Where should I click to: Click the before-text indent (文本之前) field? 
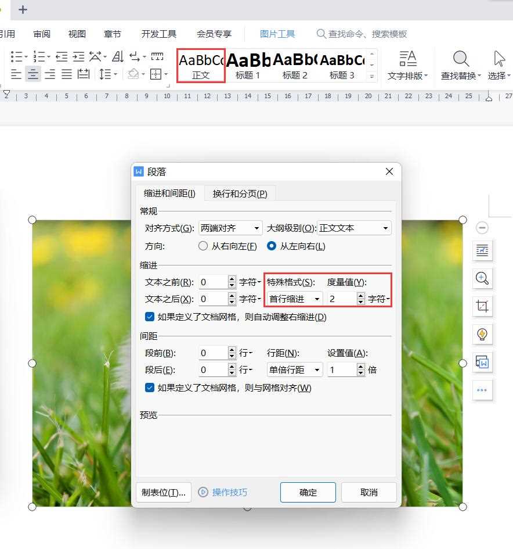tap(213, 282)
